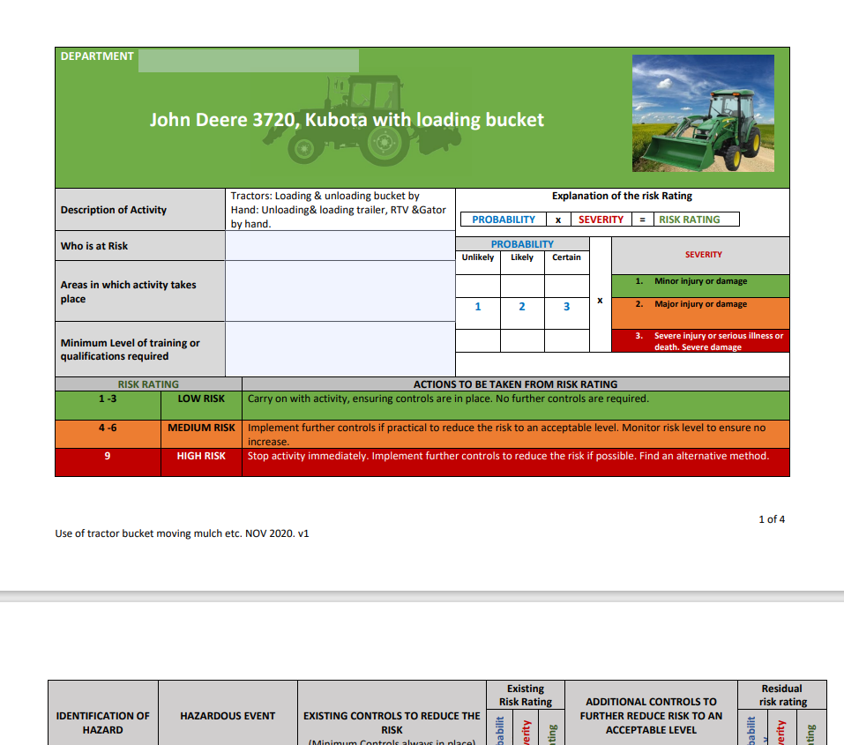Click the tractor photo in the header
The image size is (844, 745).
702,115
